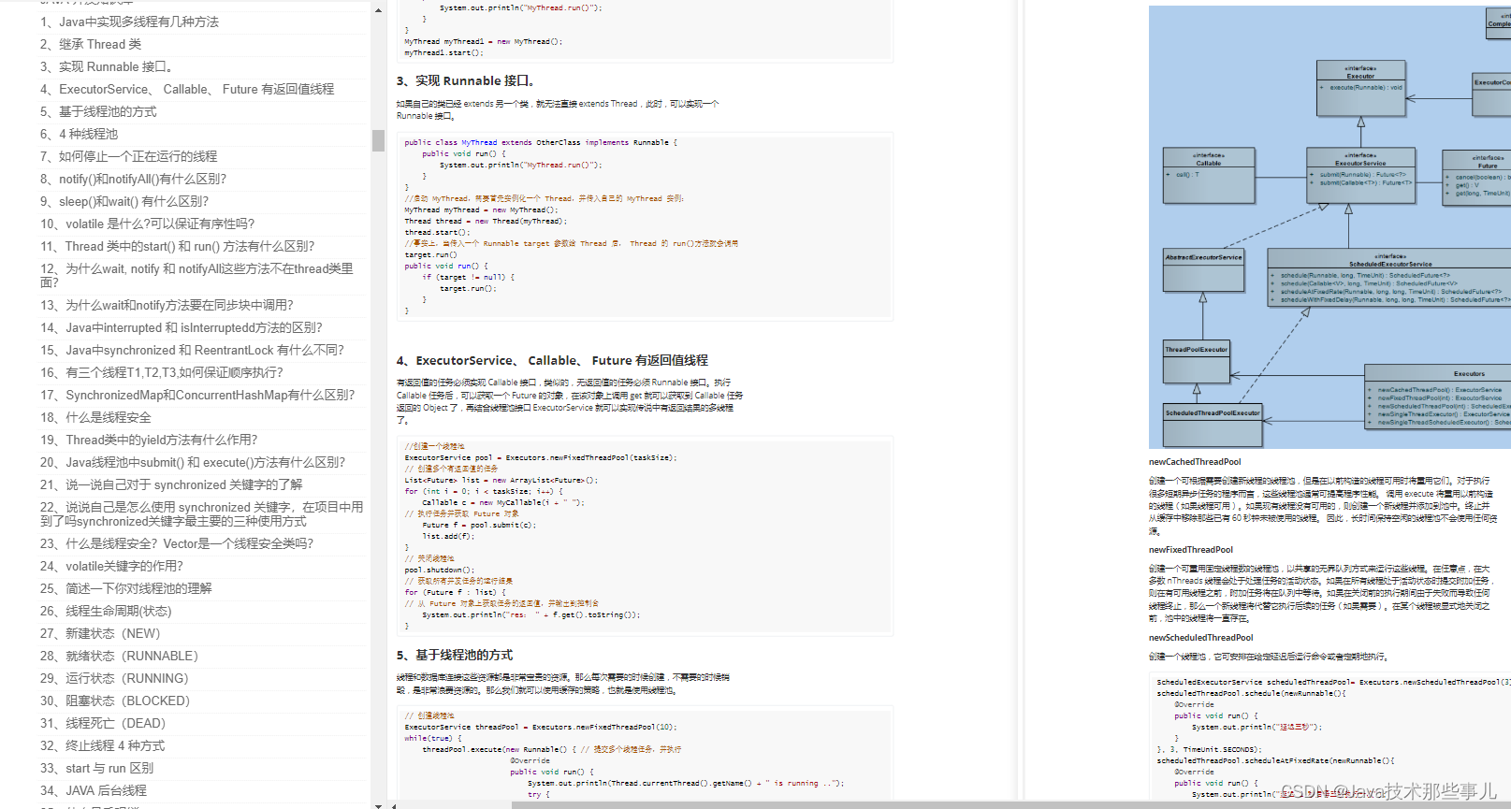Viewport: 1511px width, 809px height.
Task: Go to '32、终止线程 4 种方式' entry
Action: click(102, 745)
